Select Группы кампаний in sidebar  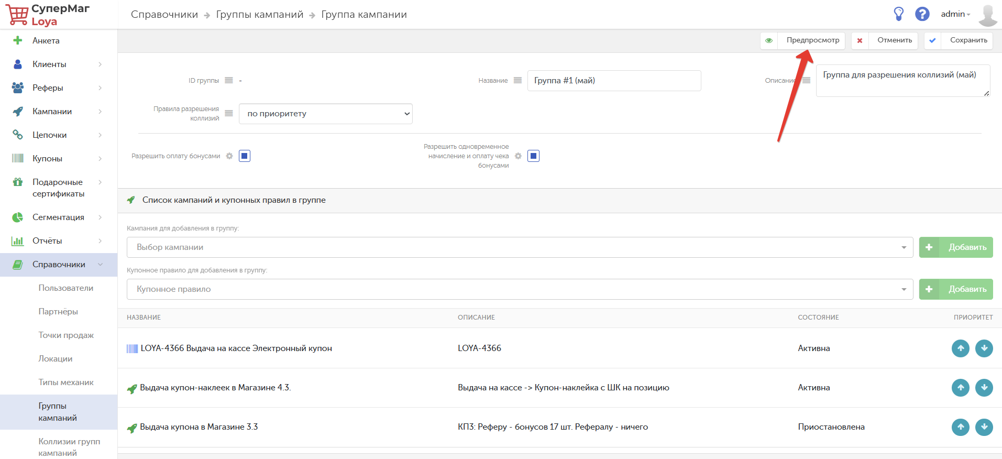tap(58, 412)
